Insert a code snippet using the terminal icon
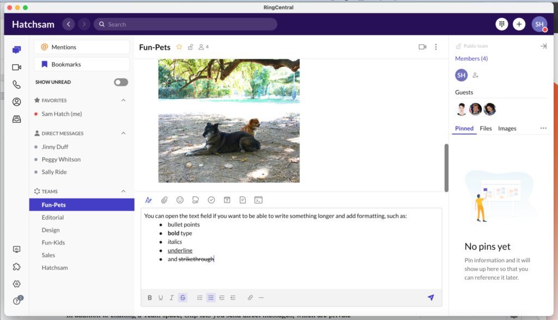The image size is (558, 320). click(258, 200)
